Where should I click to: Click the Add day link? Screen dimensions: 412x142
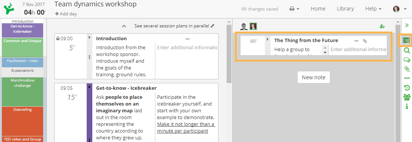tap(66, 14)
